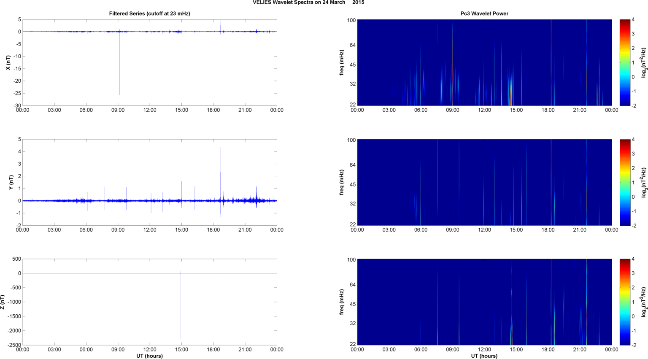Click the "VELIES Wavelet Spectra on 24 March 2015" title
This screenshot has width=648, height=359.
[x=308, y=3]
